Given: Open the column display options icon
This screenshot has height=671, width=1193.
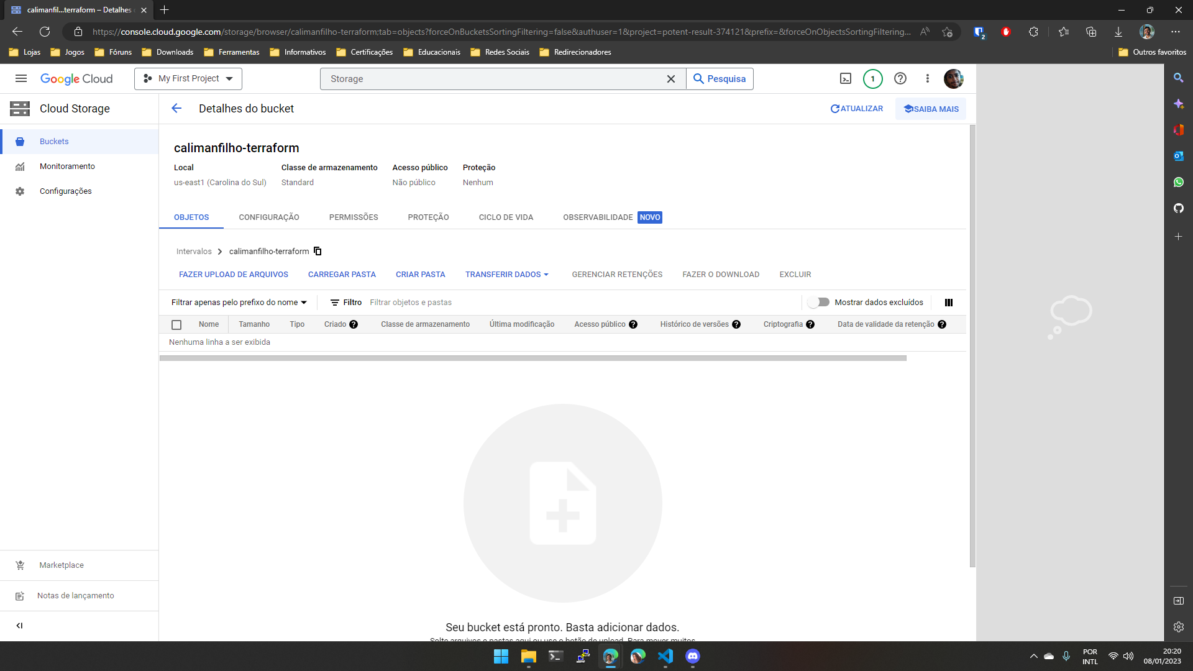Looking at the screenshot, I should [x=948, y=303].
